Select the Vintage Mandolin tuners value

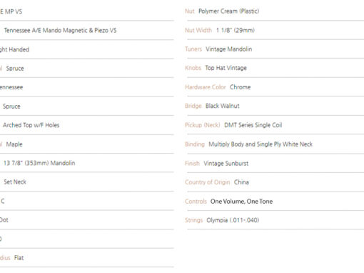click(x=228, y=49)
